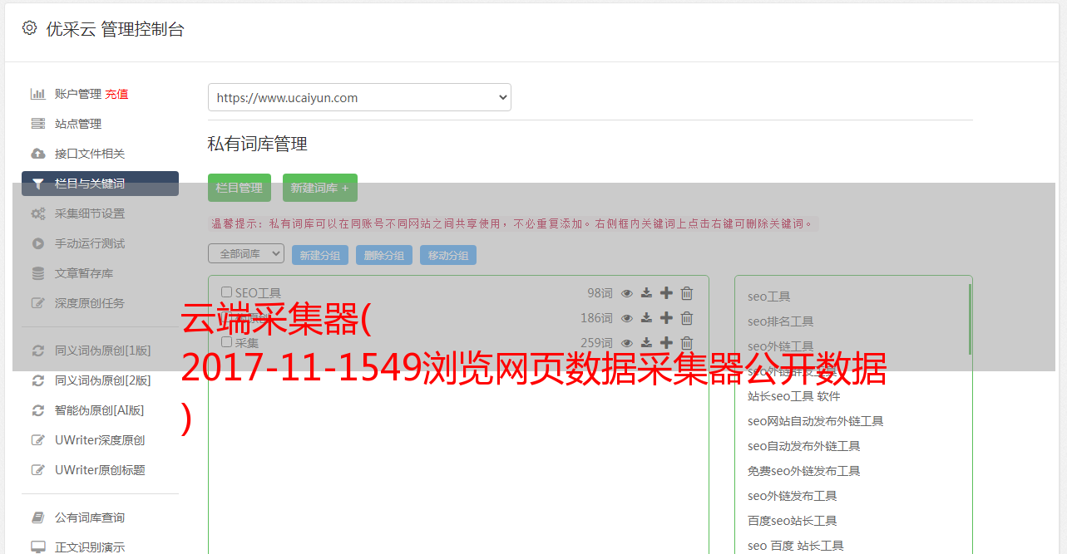View keywords of SEO工具 with eye icon
The height and width of the screenshot is (554, 1067).
click(x=627, y=293)
